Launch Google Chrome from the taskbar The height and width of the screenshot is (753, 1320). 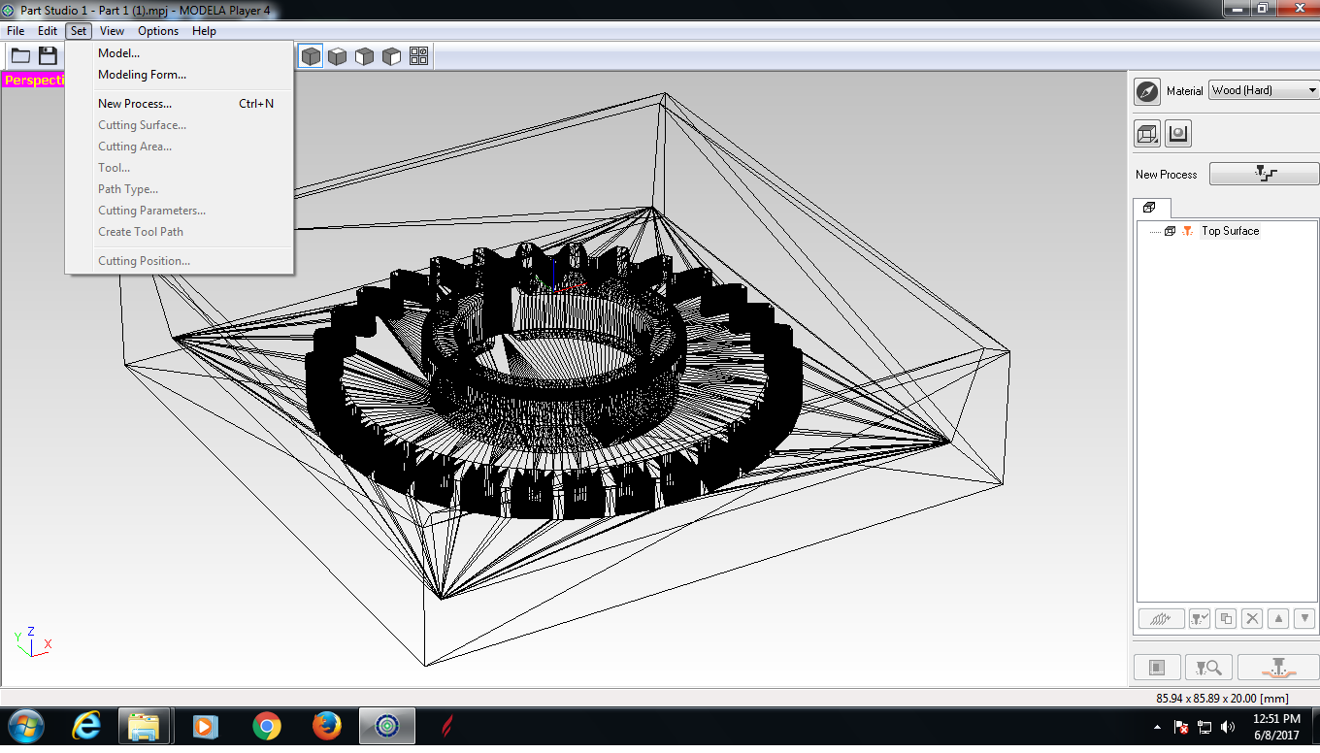266,726
